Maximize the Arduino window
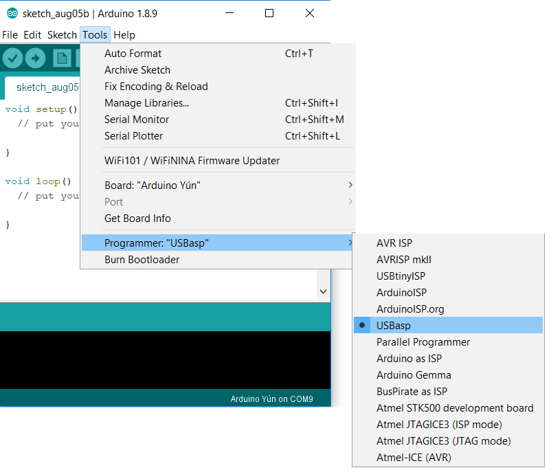Screen dimensions: 551x470 pyautogui.click(x=269, y=13)
